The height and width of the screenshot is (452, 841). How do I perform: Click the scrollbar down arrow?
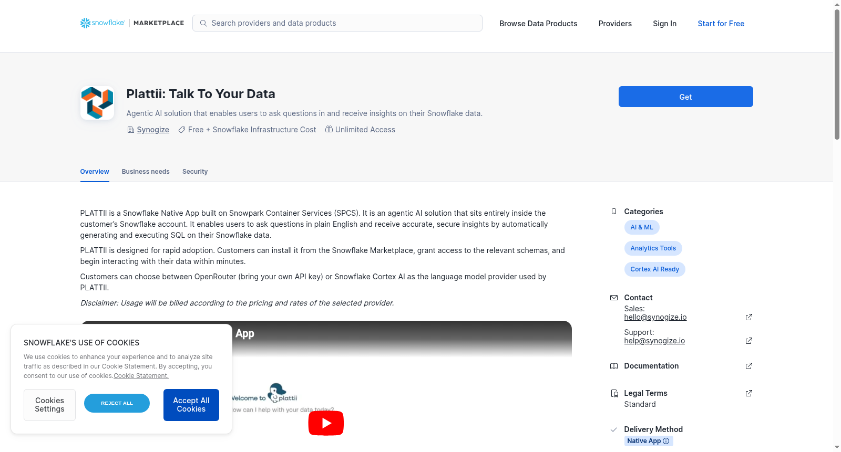coord(837,448)
